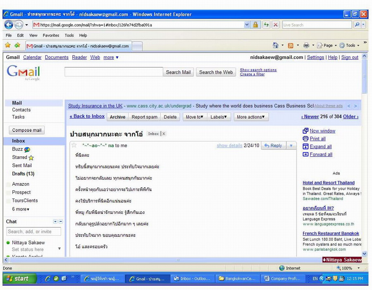This screenshot has width=372, height=290.
Task: Click the IE Back navigation arrow
Action: coord(9,25)
